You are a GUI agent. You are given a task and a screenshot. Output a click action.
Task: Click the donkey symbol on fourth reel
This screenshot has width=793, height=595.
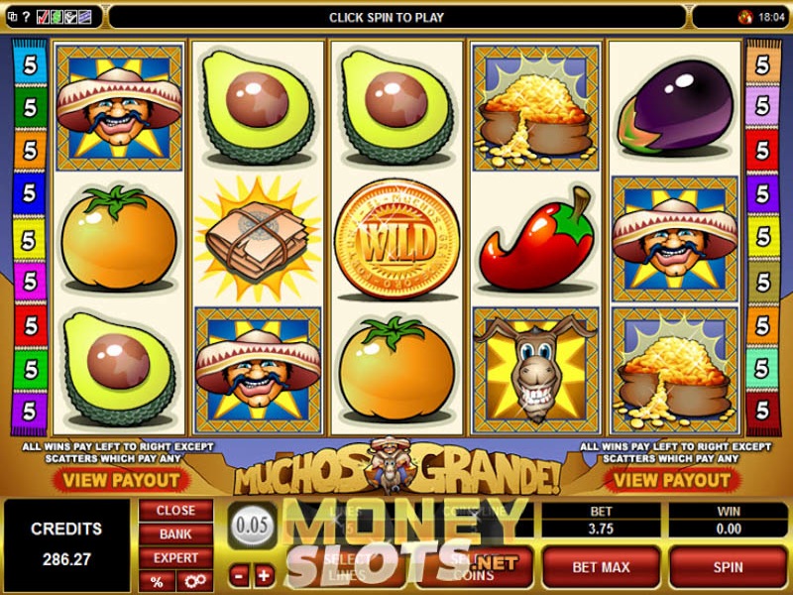click(x=536, y=370)
